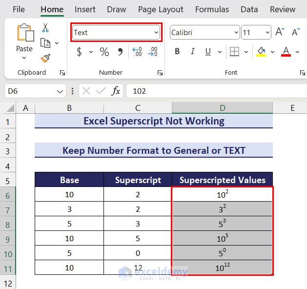The image size is (307, 289).
Task: Expand the Paste options arrow
Action: 24,58
